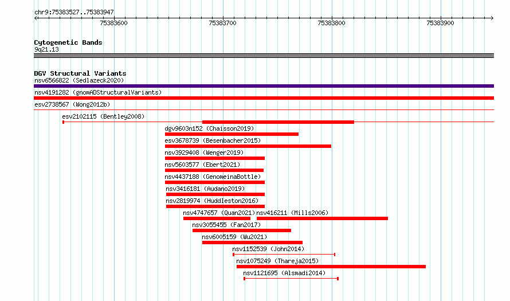The width and height of the screenshot is (510, 301).
Task: Click the nsv3929408 variant bar
Action: [215, 158]
